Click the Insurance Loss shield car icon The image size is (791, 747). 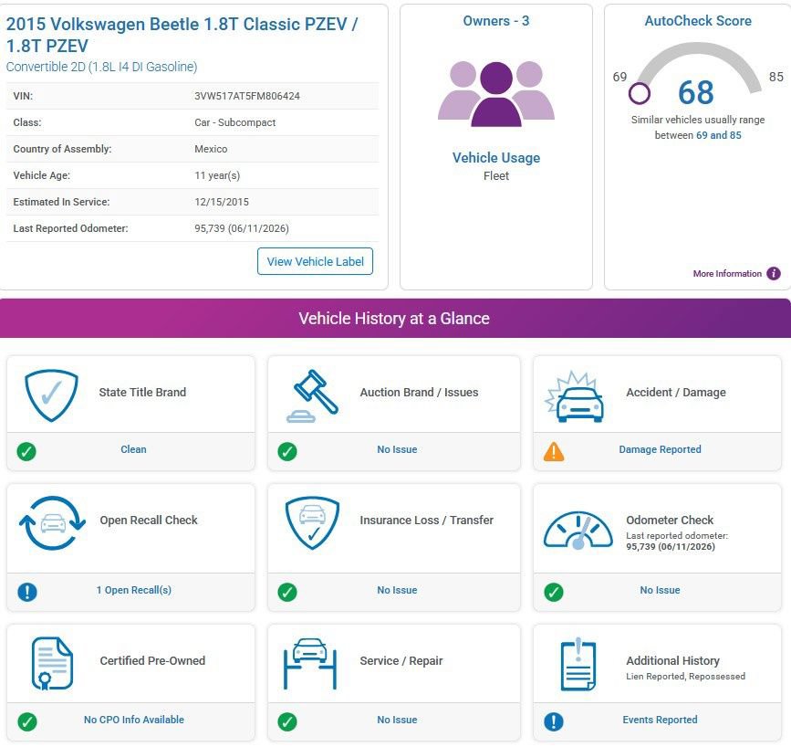tap(312, 522)
